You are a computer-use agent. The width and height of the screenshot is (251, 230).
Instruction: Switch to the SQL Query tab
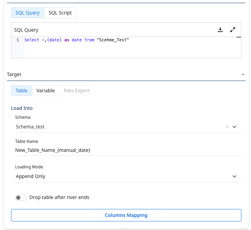click(x=28, y=13)
